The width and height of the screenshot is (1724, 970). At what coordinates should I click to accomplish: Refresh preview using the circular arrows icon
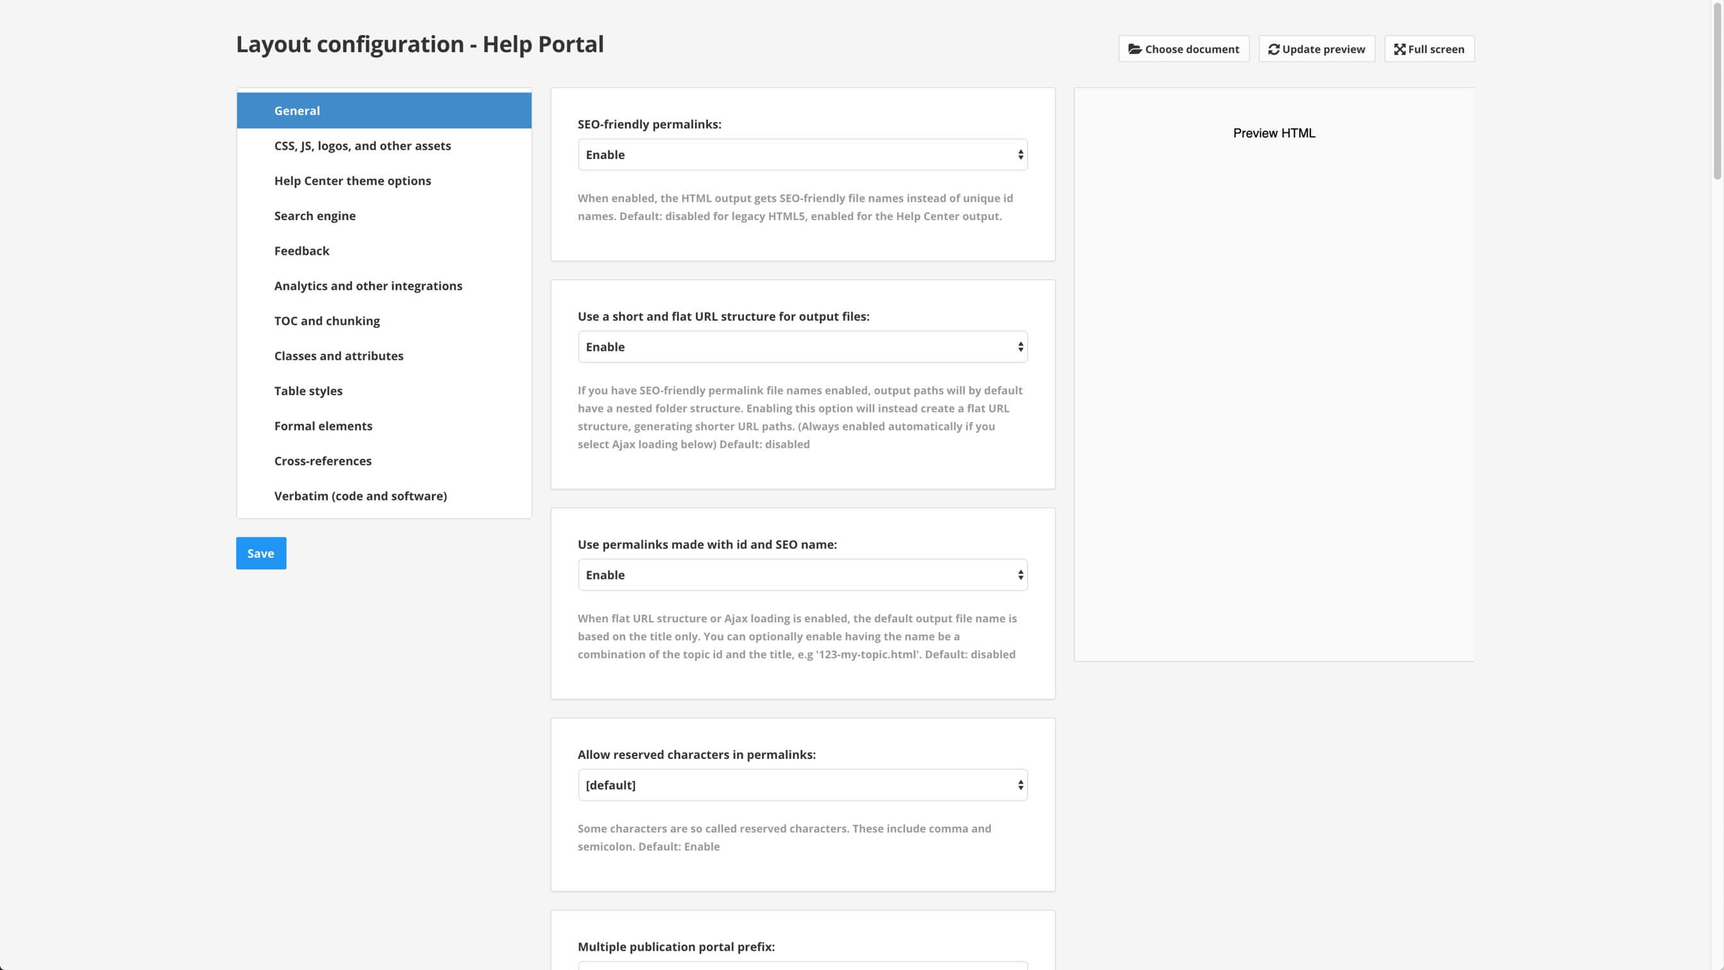(1315, 48)
